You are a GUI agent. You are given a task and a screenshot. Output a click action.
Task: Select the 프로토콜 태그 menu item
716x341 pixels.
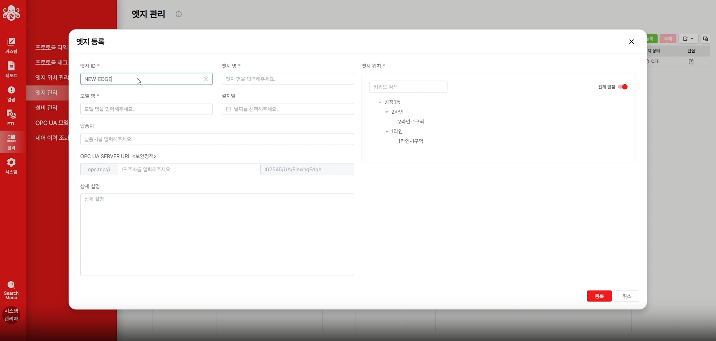coord(52,62)
